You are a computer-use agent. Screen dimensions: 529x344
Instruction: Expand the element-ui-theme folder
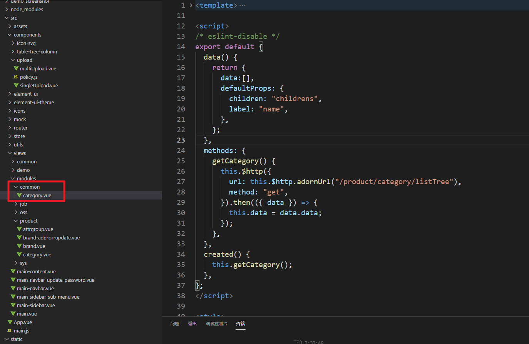click(10, 102)
